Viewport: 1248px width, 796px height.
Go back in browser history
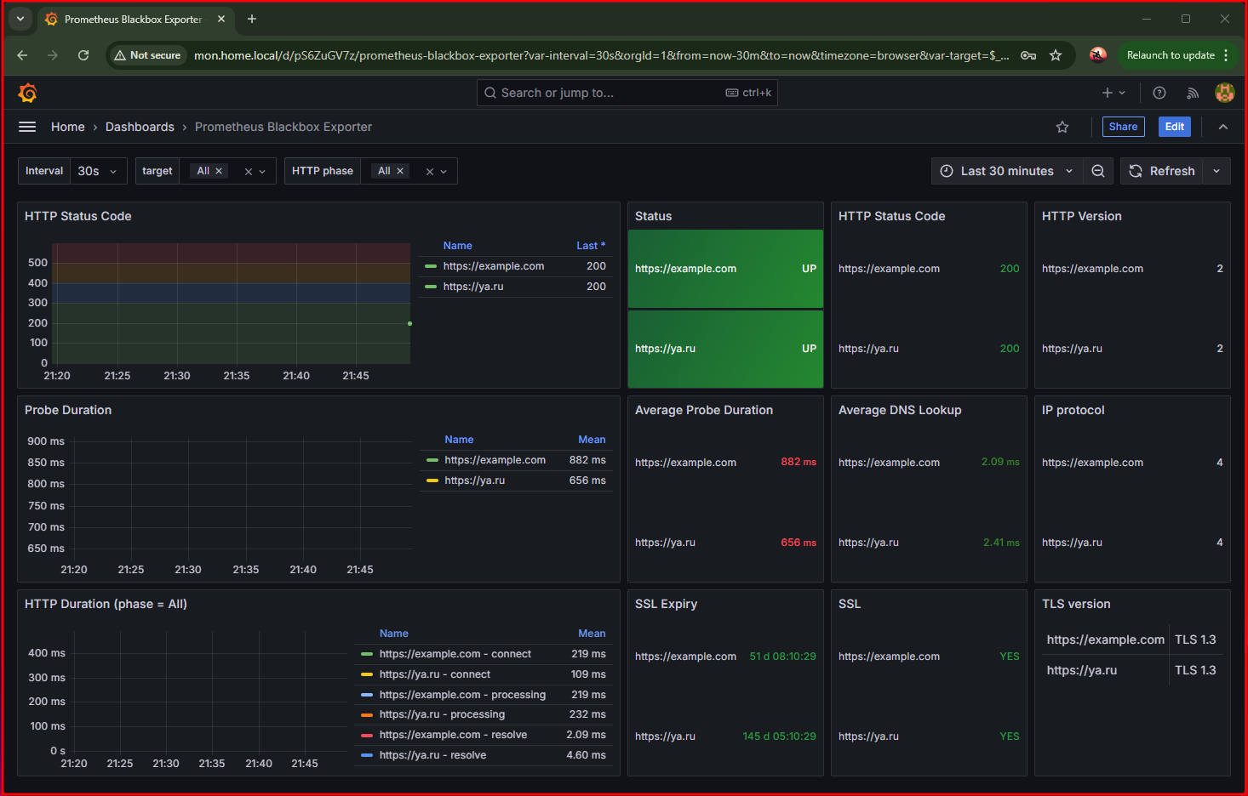22,55
